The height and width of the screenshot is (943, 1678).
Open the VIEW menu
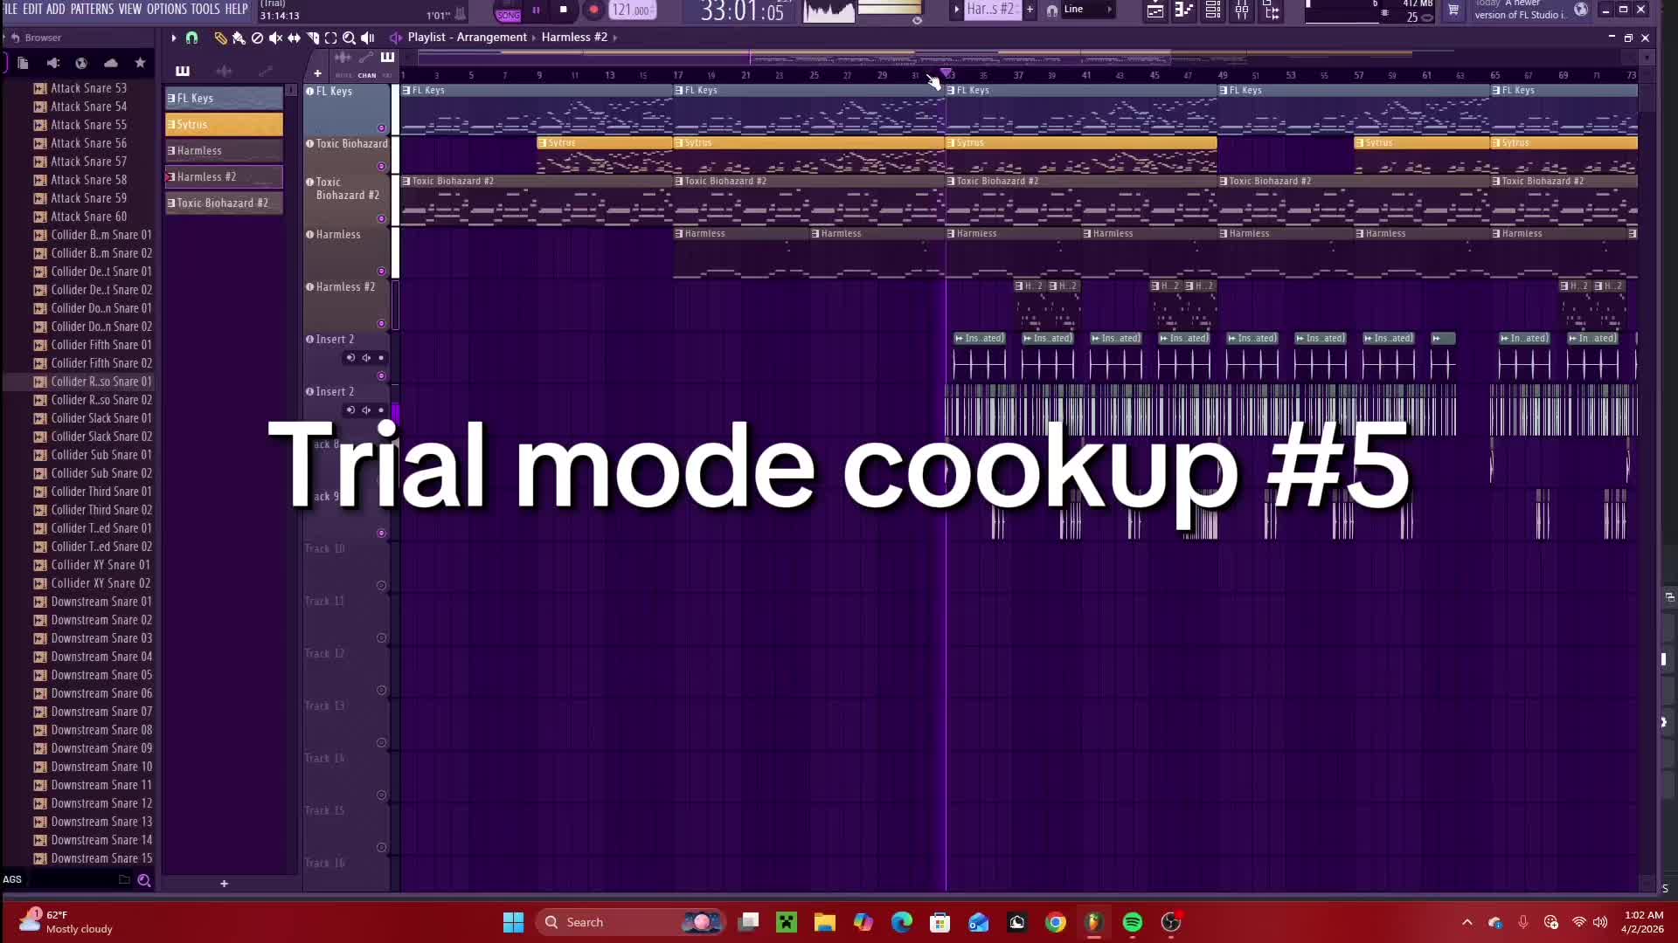coord(129,9)
